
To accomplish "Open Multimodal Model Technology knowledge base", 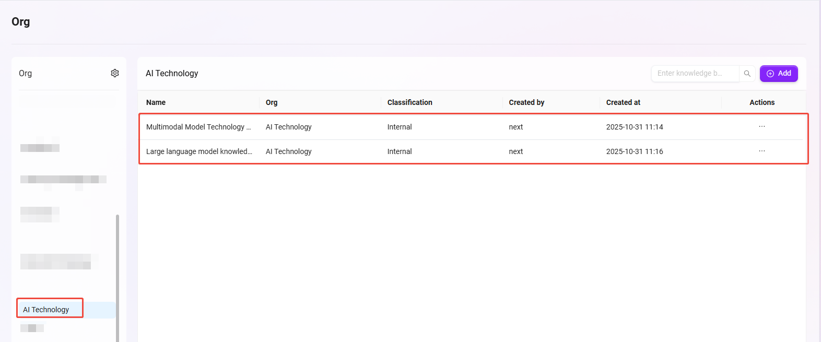I will point(198,127).
